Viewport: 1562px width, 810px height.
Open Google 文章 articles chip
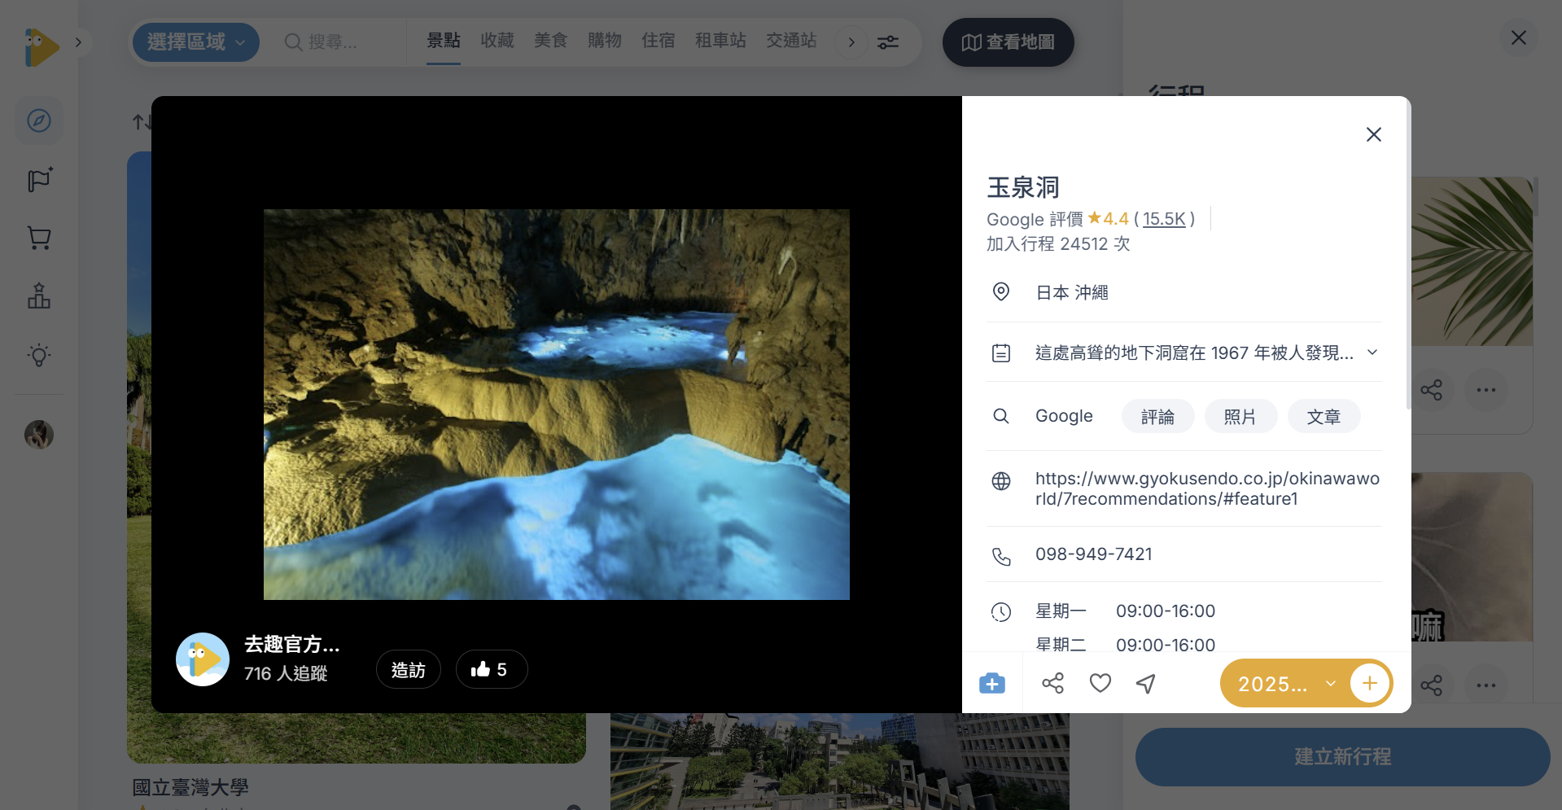click(1324, 416)
